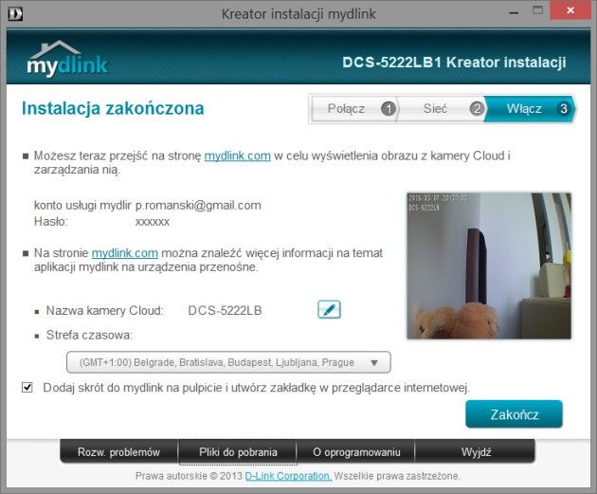Viewport: 597px width, 494px height.
Task: Maximize the wizard window
Action: pos(537,10)
